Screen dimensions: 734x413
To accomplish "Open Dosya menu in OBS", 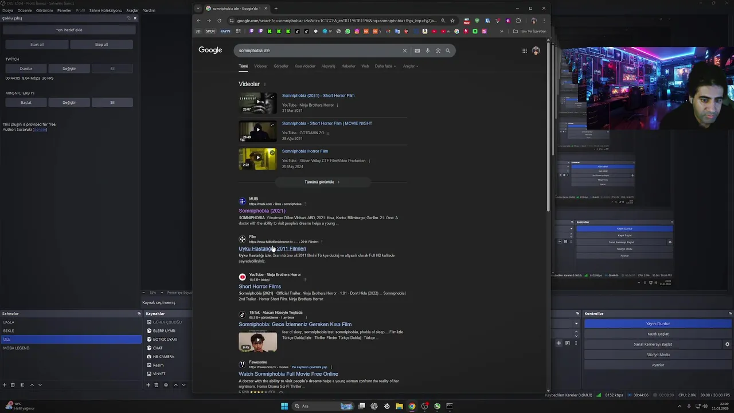I will (7, 10).
